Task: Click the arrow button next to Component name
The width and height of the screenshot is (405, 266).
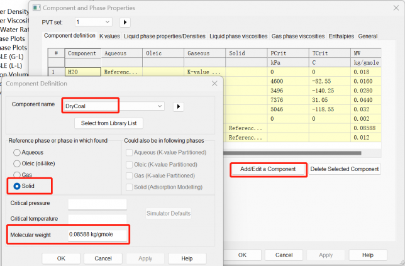Action: [178, 106]
